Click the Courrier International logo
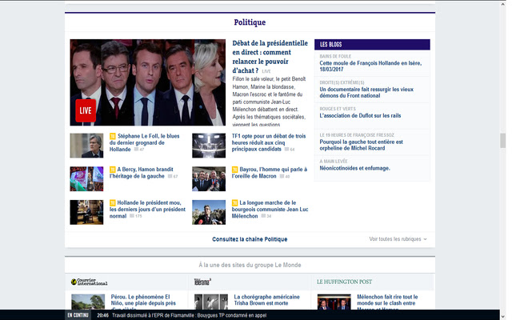The width and height of the screenshot is (512, 320). pyautogui.click(x=89, y=282)
